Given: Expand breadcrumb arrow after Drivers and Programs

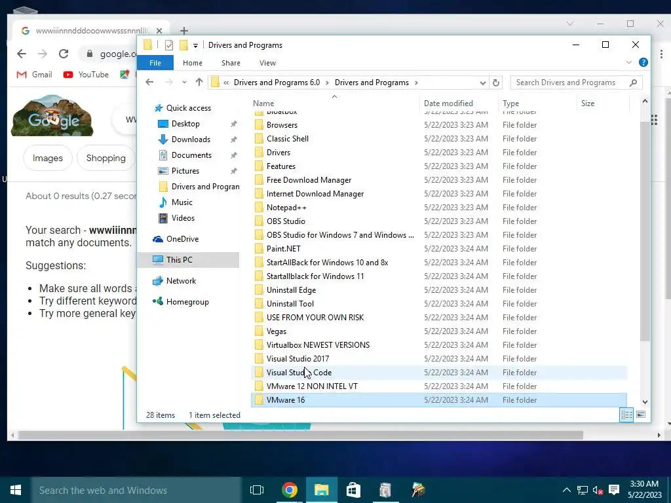Looking at the screenshot, I should 416,83.
